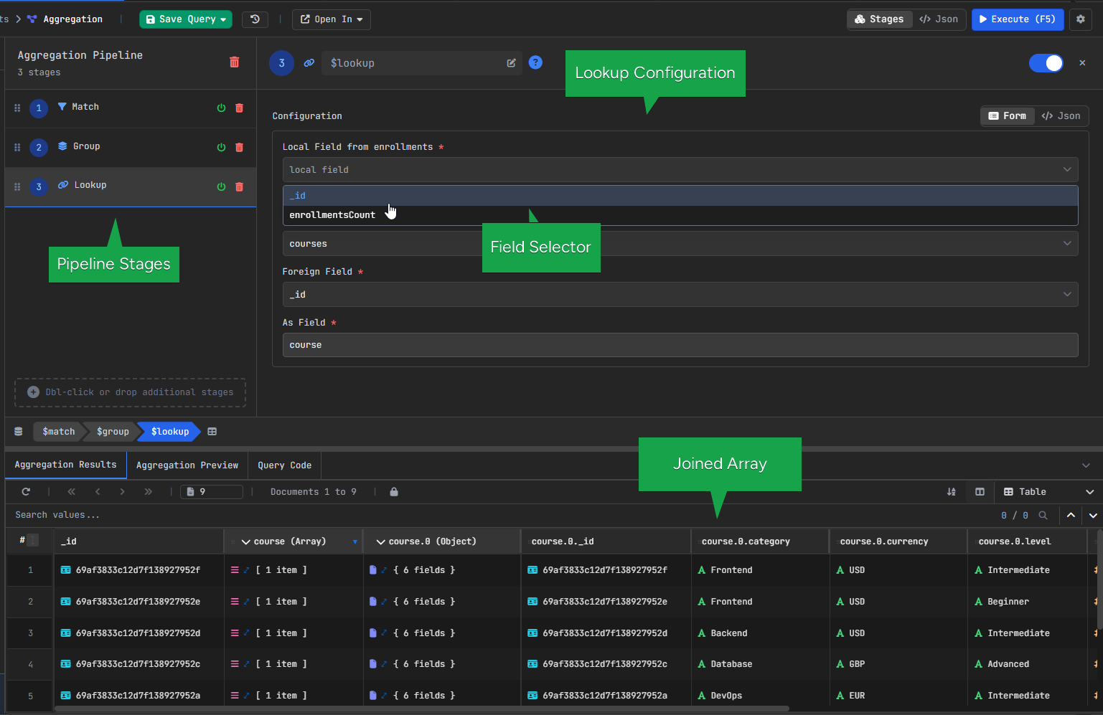
Task: Open the Query Code tab
Action: tap(285, 465)
